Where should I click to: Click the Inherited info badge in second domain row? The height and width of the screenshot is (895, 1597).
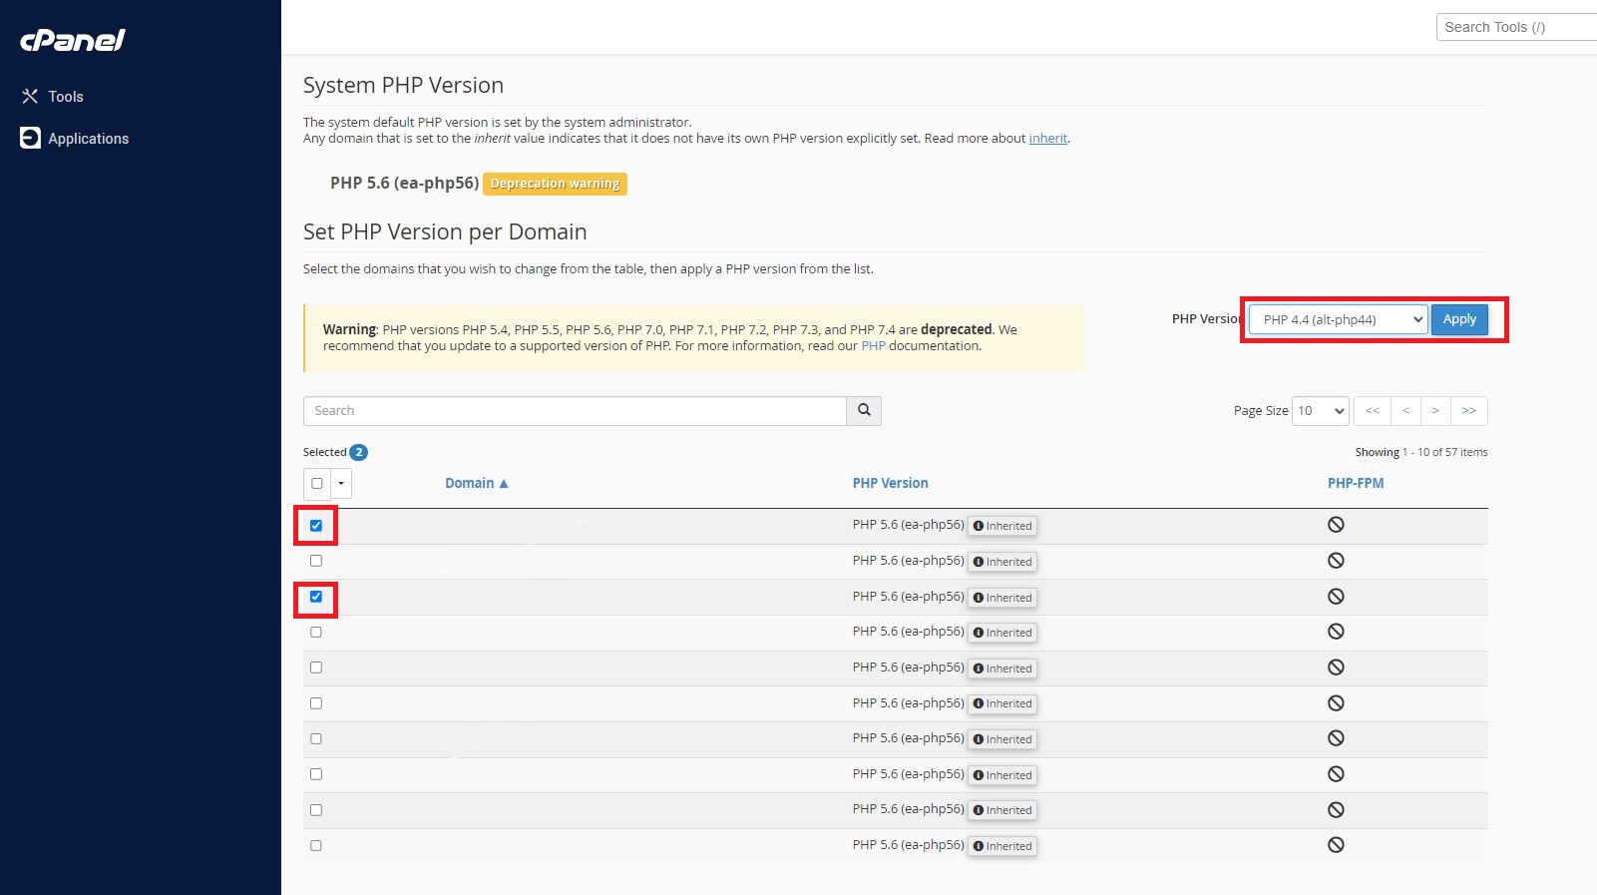point(1002,562)
